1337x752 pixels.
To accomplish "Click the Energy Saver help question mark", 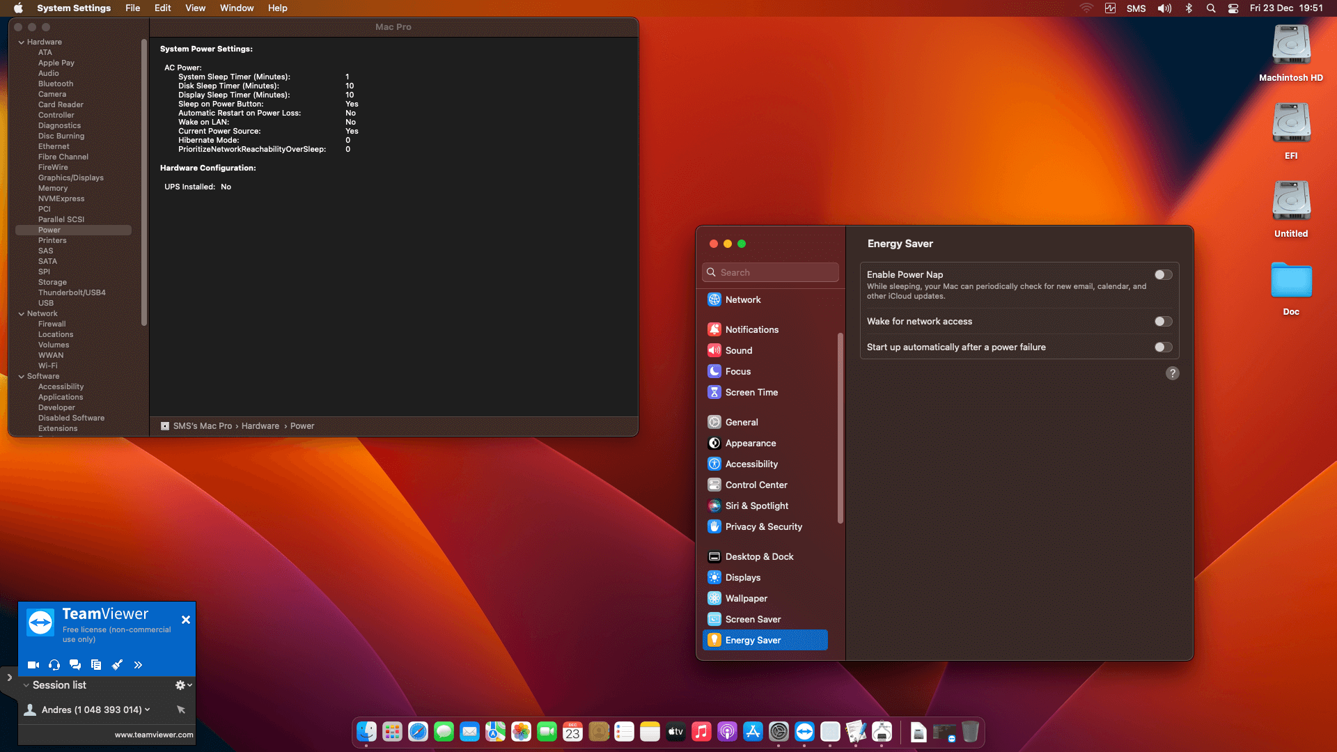I will 1172,373.
